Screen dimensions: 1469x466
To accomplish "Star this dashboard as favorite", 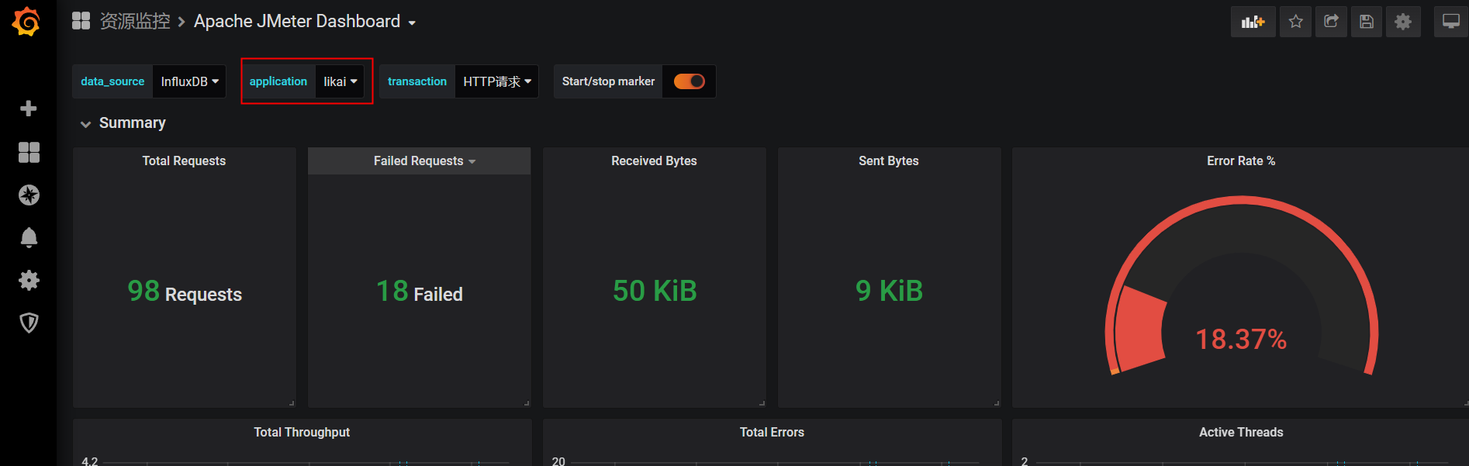I will (1295, 22).
